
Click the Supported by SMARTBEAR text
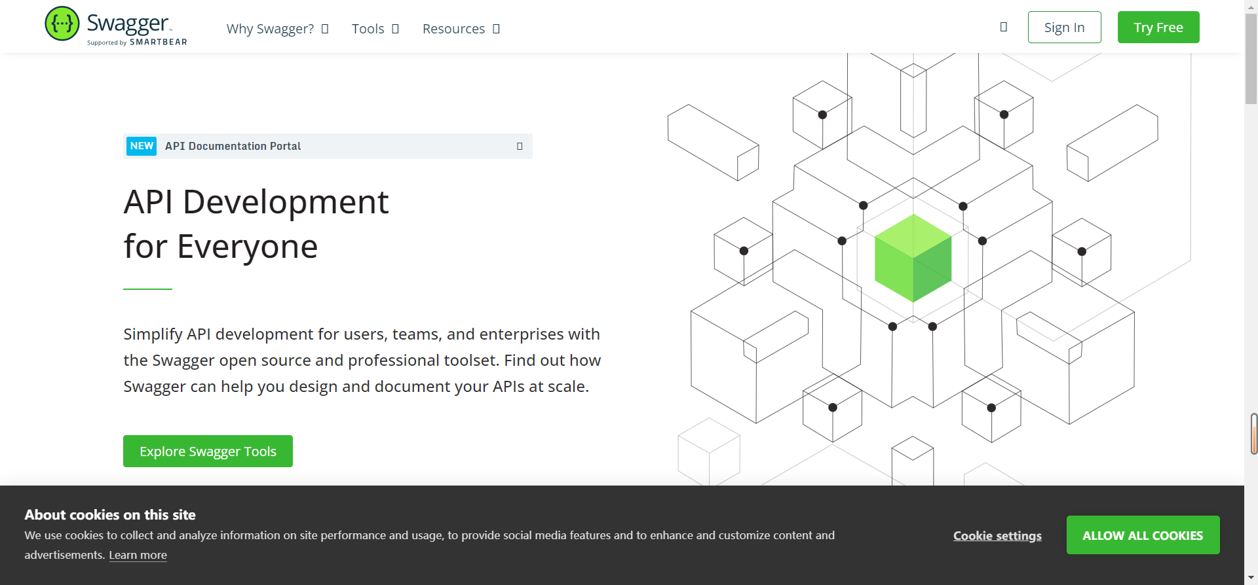tap(137, 43)
